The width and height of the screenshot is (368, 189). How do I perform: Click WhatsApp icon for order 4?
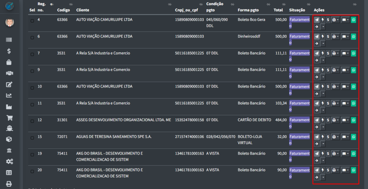point(353,20)
